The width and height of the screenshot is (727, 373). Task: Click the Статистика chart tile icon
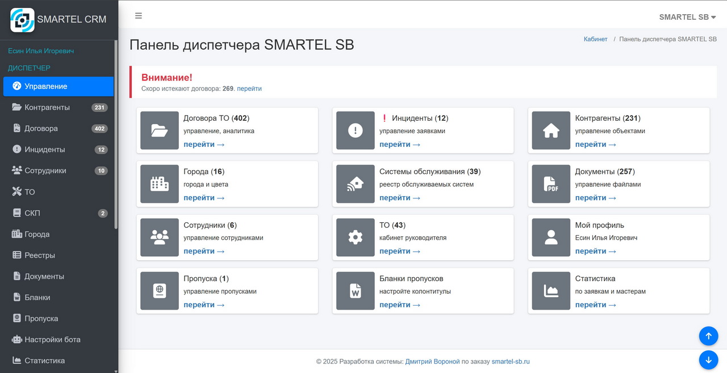(x=551, y=291)
